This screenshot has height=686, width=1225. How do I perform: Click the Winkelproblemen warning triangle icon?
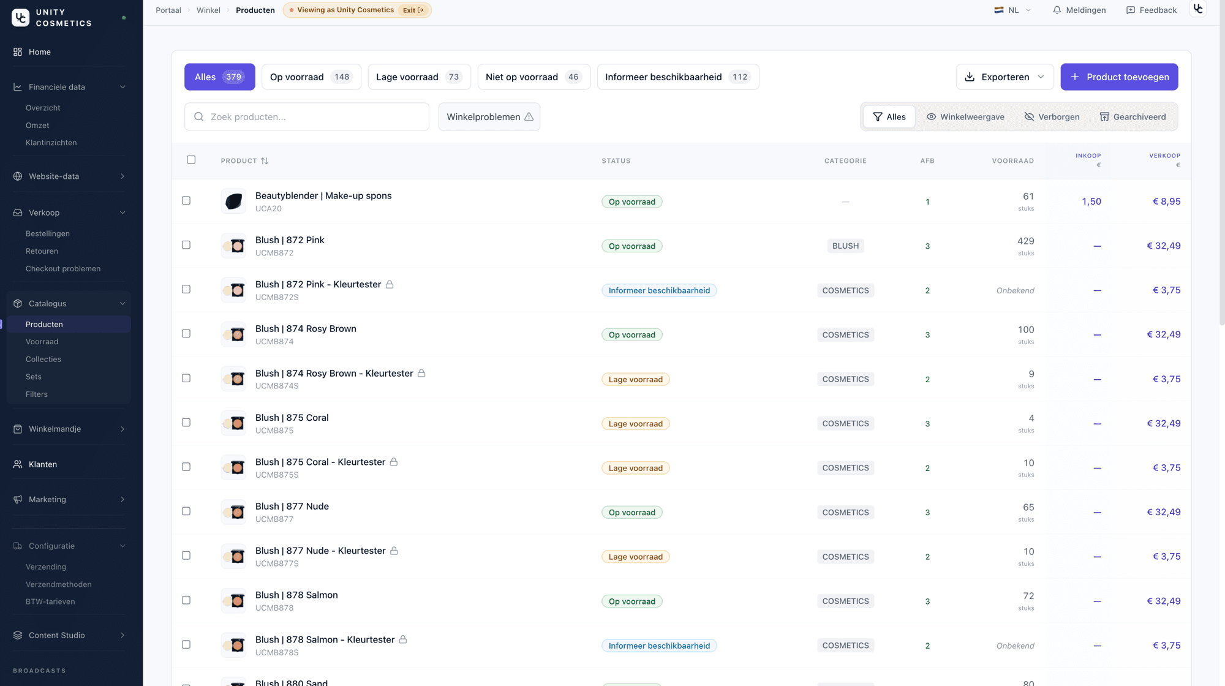pos(529,117)
